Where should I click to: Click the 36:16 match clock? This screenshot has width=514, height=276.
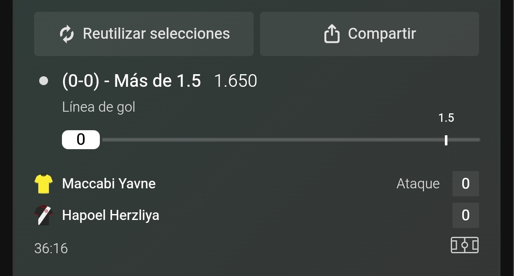(51, 249)
